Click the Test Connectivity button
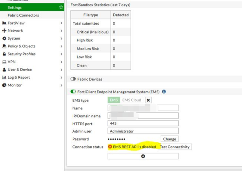242x171 pixels. [x=175, y=147]
